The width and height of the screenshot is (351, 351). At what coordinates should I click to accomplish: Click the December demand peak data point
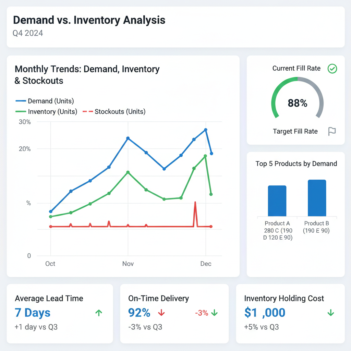click(x=206, y=130)
